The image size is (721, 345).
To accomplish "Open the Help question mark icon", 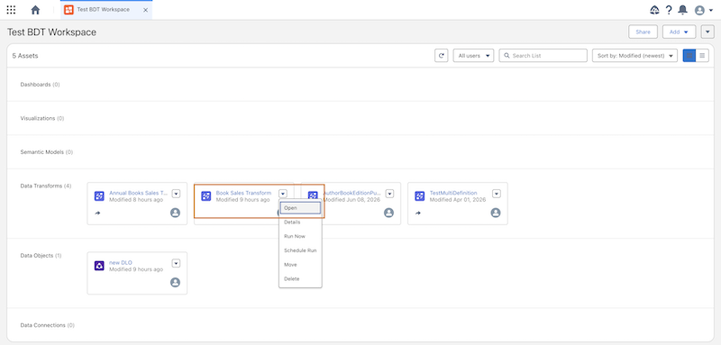I will 669,10.
